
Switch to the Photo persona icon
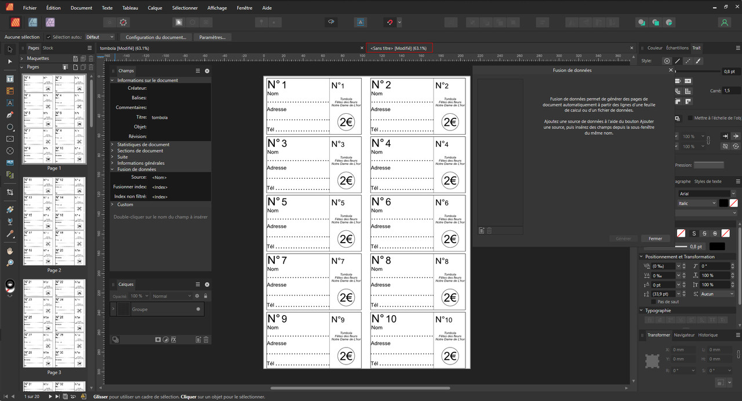click(50, 22)
